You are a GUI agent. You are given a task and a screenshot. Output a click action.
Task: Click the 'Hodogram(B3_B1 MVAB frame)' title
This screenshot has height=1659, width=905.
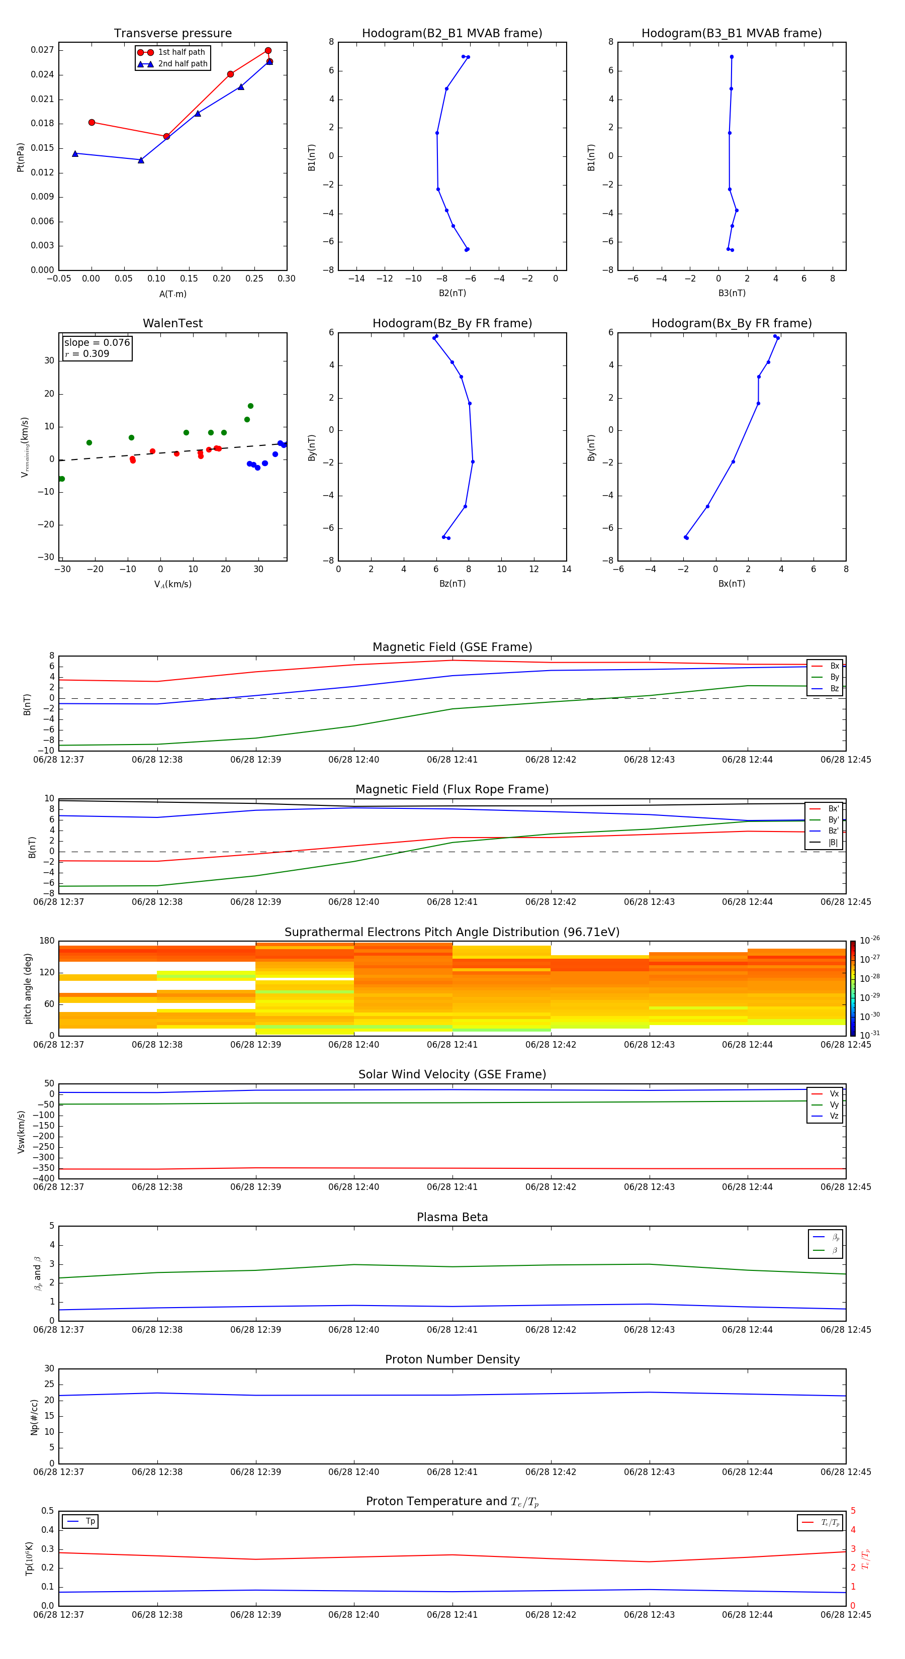coord(732,34)
